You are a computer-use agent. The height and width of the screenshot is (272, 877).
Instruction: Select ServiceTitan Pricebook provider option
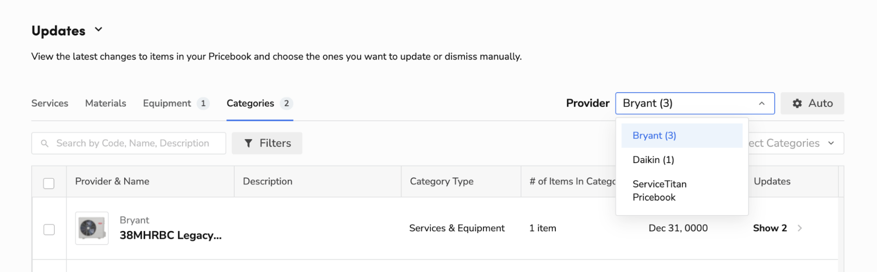click(659, 191)
